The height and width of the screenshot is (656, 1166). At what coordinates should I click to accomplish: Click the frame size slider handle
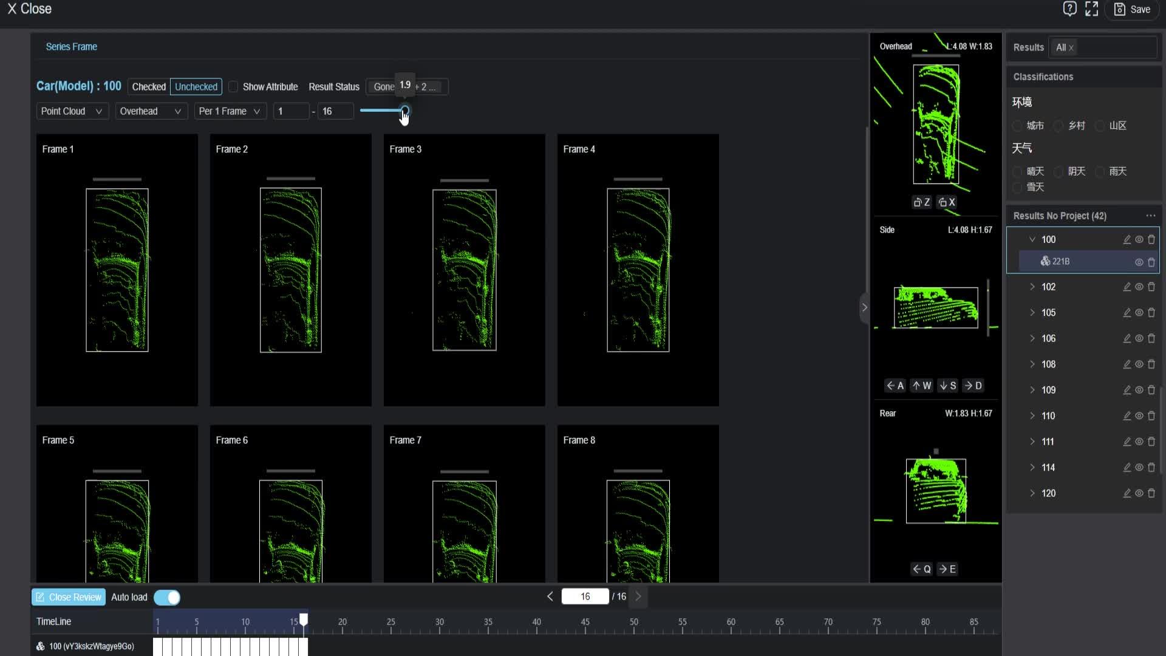404,111
